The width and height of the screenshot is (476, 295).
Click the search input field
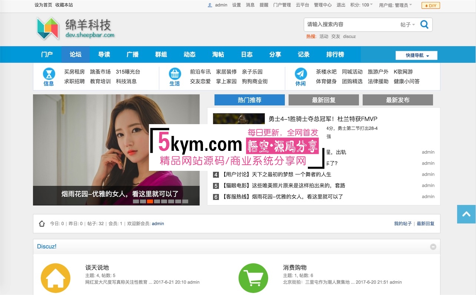point(351,24)
